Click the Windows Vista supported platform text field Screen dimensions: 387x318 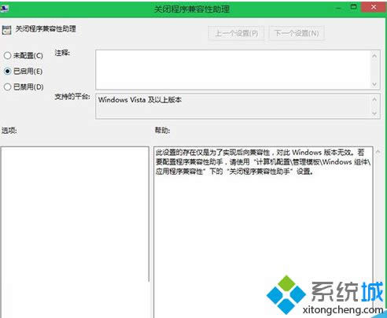click(x=234, y=106)
